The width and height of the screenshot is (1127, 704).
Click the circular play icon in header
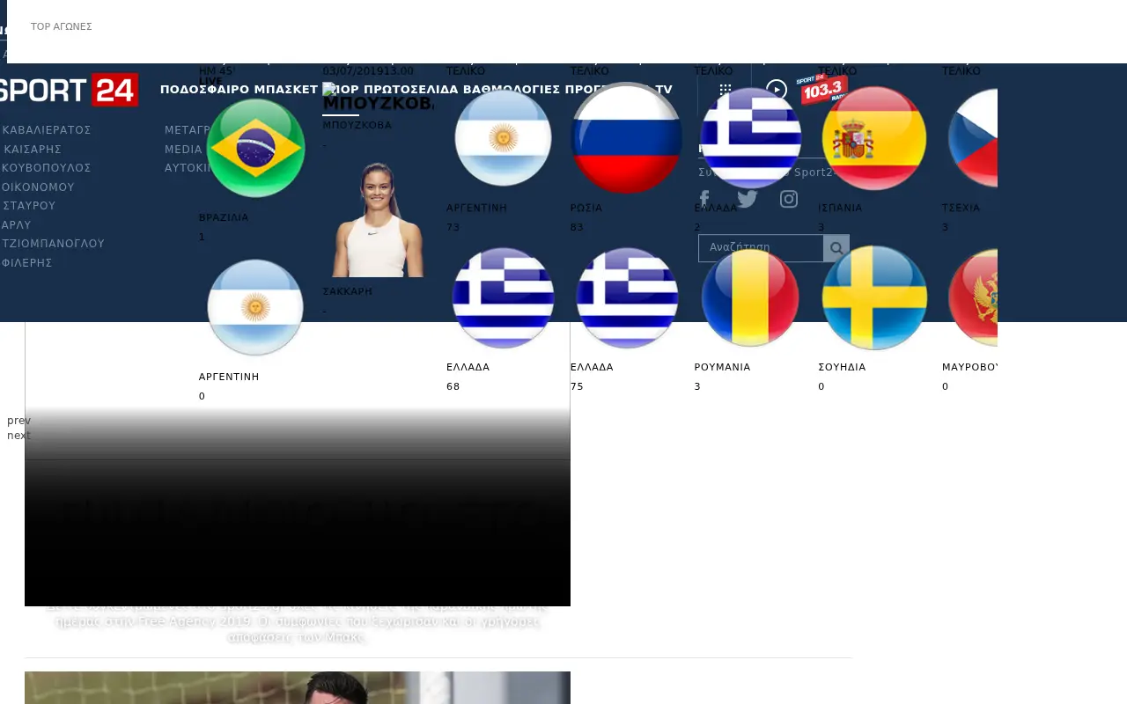tap(777, 90)
